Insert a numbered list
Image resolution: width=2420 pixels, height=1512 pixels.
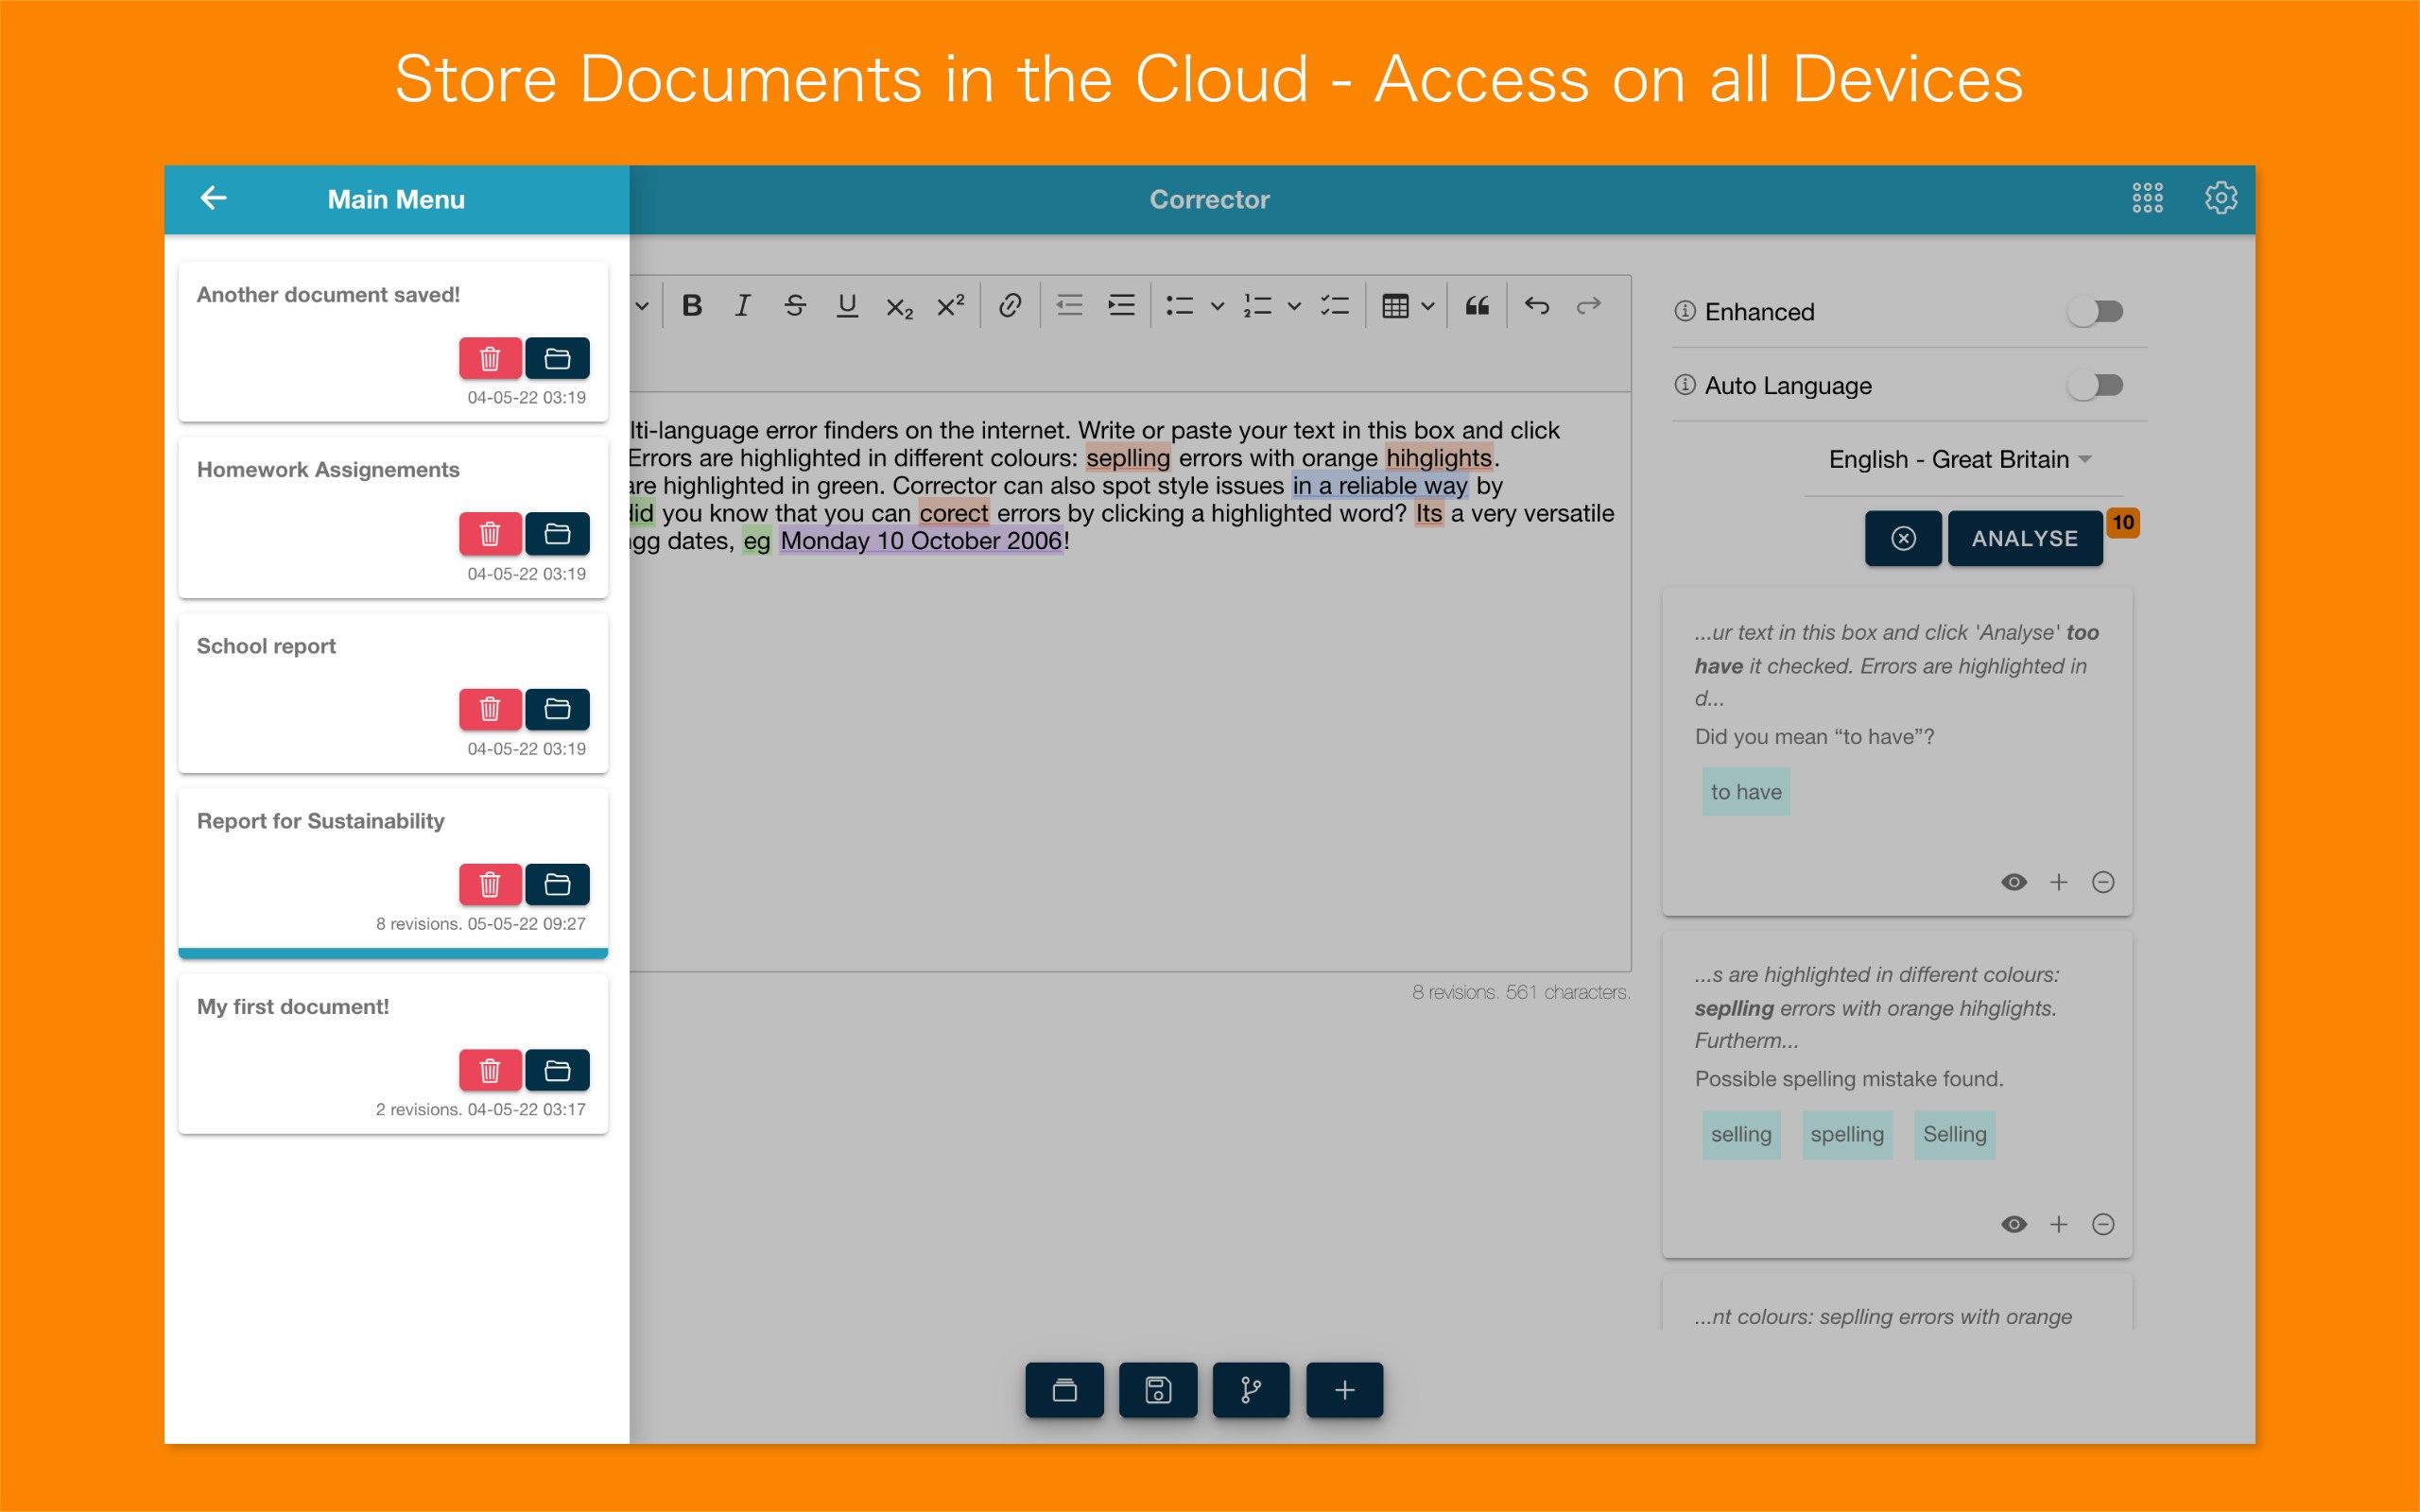click(1257, 306)
